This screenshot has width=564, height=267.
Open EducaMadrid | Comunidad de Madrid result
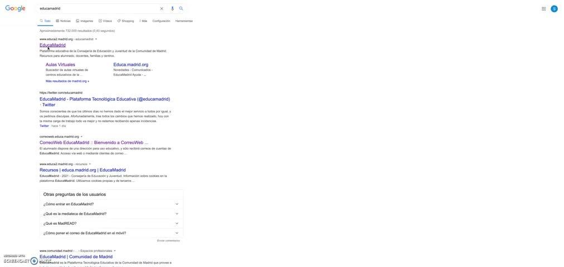[76, 256]
